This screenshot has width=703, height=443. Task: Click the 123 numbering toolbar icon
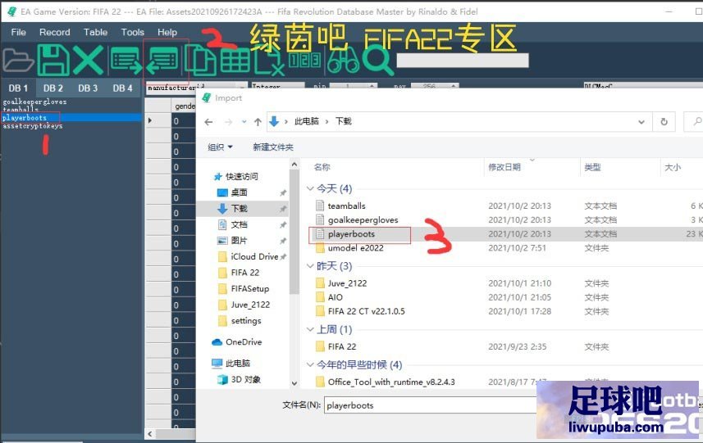[304, 60]
